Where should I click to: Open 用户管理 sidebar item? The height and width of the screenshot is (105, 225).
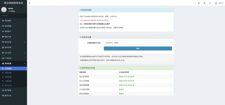coord(14,90)
